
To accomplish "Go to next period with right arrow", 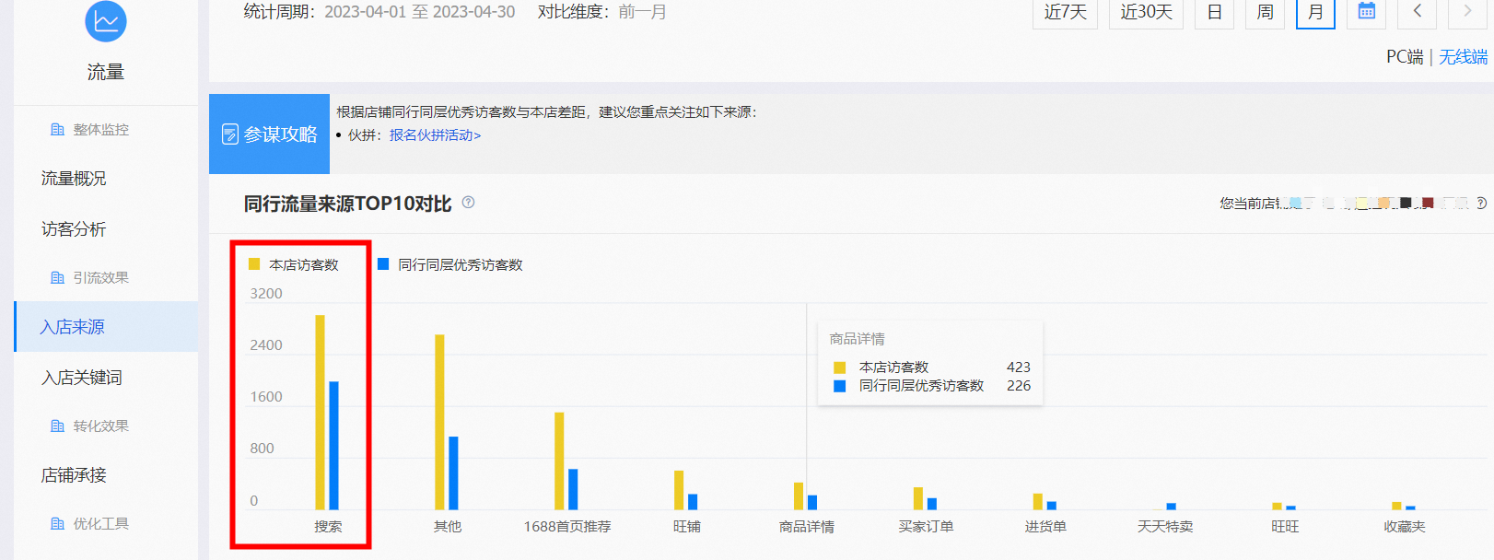I will [x=1466, y=11].
